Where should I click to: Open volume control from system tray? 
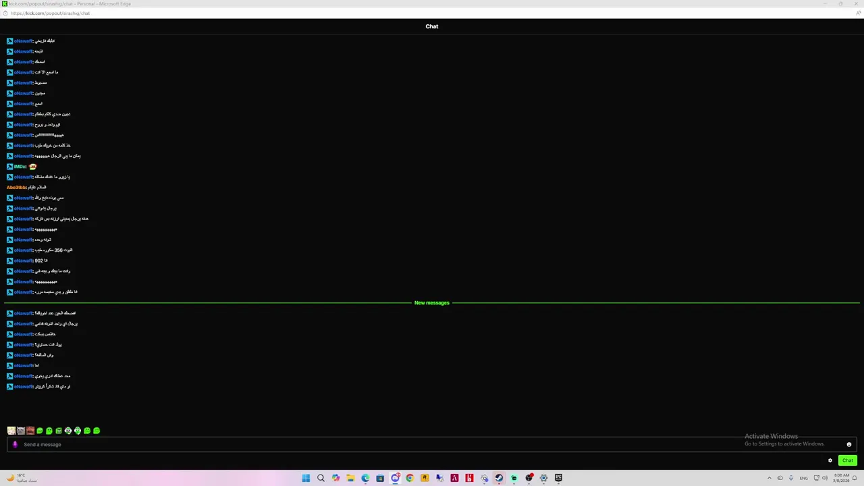[x=825, y=478]
